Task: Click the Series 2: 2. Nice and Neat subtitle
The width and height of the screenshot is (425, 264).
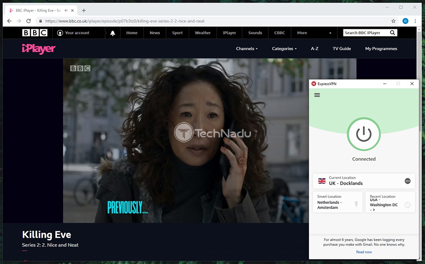Action: click(x=50, y=245)
